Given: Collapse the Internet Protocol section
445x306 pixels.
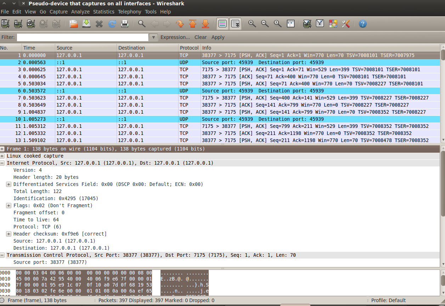Looking at the screenshot, I should tap(2, 163).
